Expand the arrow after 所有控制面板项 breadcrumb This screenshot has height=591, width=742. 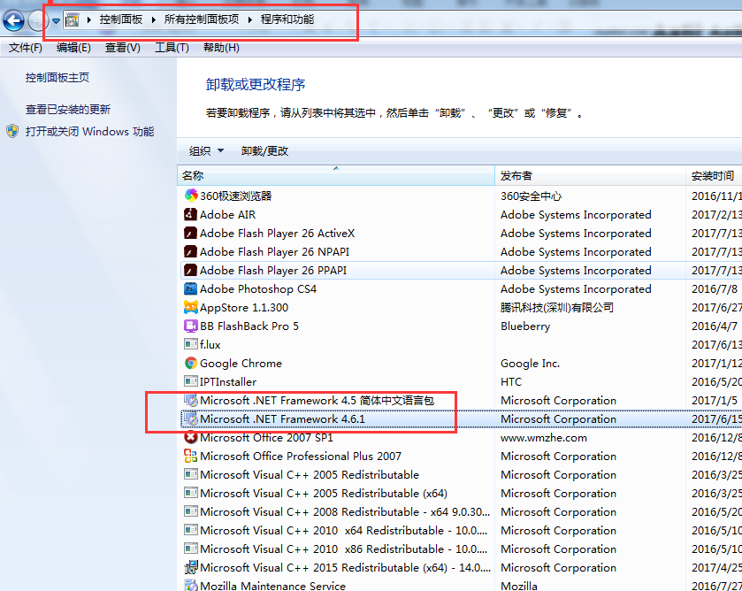(250, 19)
